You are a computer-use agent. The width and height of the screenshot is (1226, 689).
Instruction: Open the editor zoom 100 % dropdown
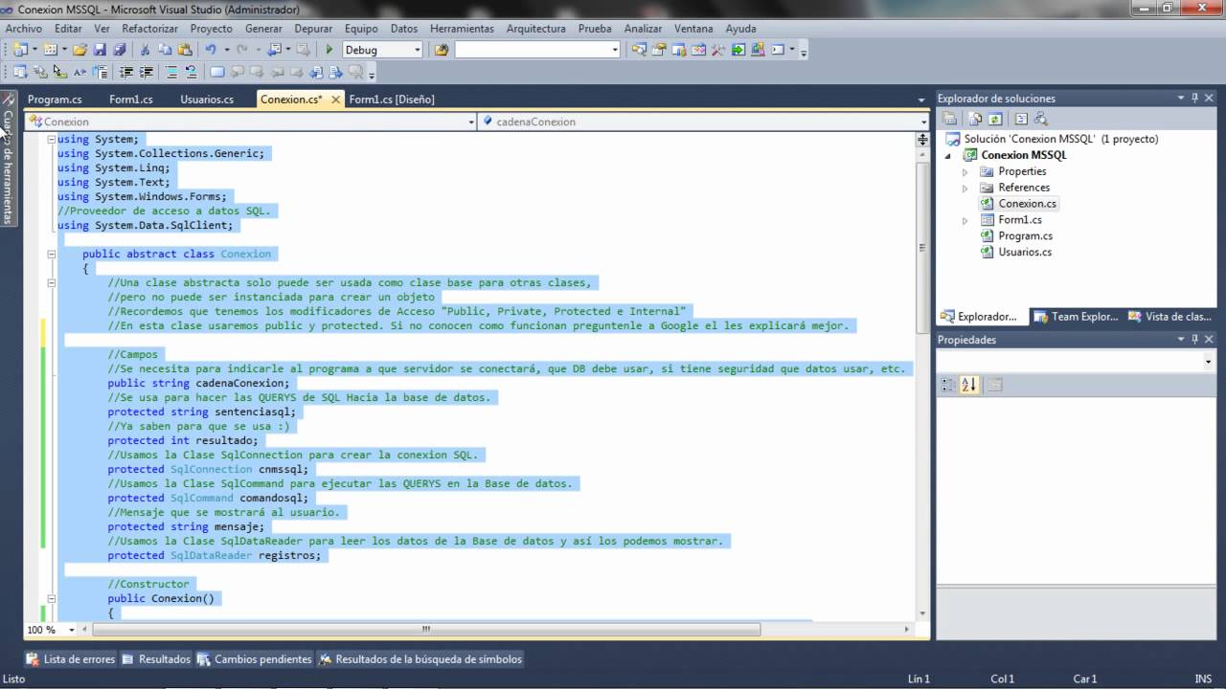71,630
